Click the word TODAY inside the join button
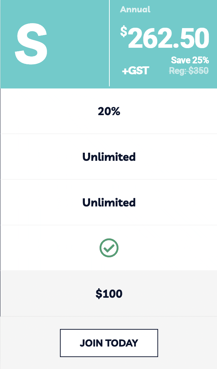217x369 pixels. click(x=122, y=343)
